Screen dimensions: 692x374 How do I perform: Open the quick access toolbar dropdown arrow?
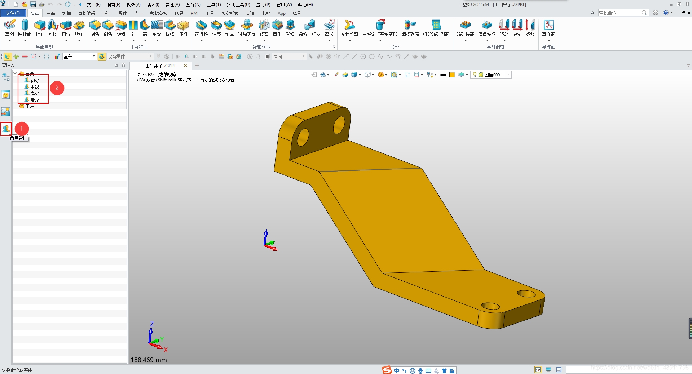(75, 5)
